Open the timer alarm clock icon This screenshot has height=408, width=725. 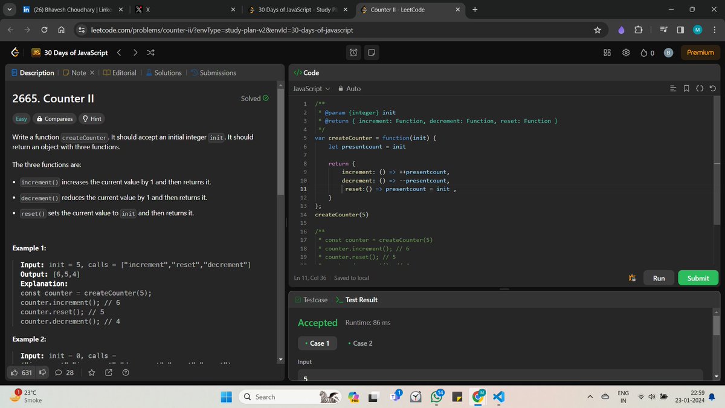pyautogui.click(x=353, y=53)
